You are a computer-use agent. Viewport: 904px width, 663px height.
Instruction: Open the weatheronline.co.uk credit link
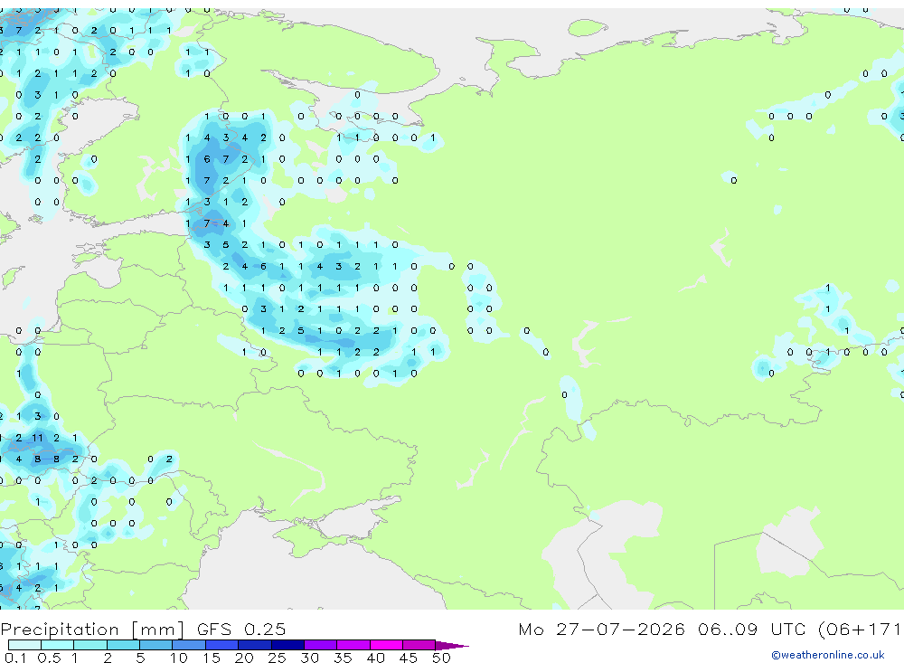[828, 655]
